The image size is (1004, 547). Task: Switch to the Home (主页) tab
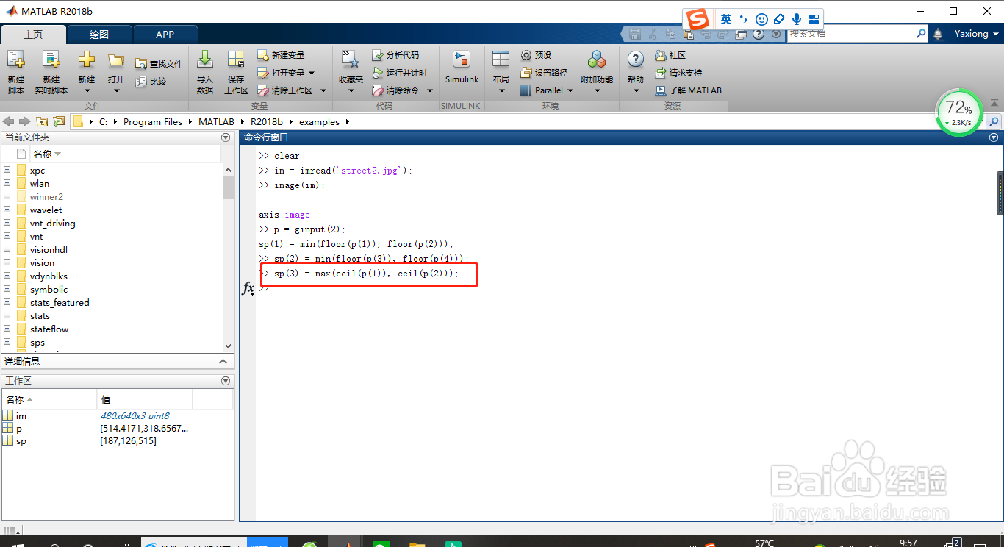(x=33, y=35)
